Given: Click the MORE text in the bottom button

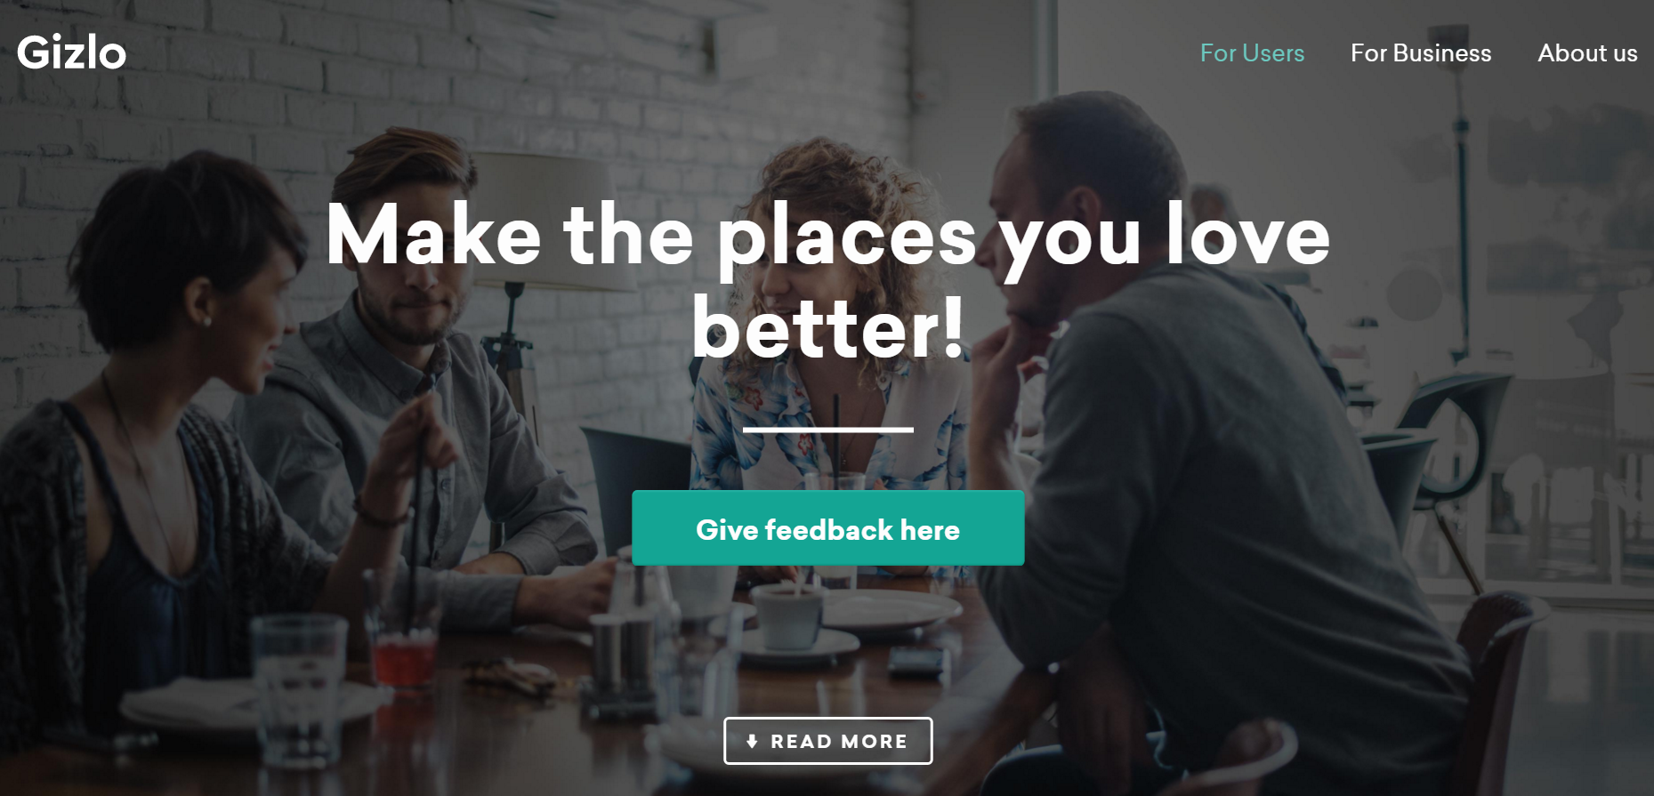Looking at the screenshot, I should [x=874, y=742].
